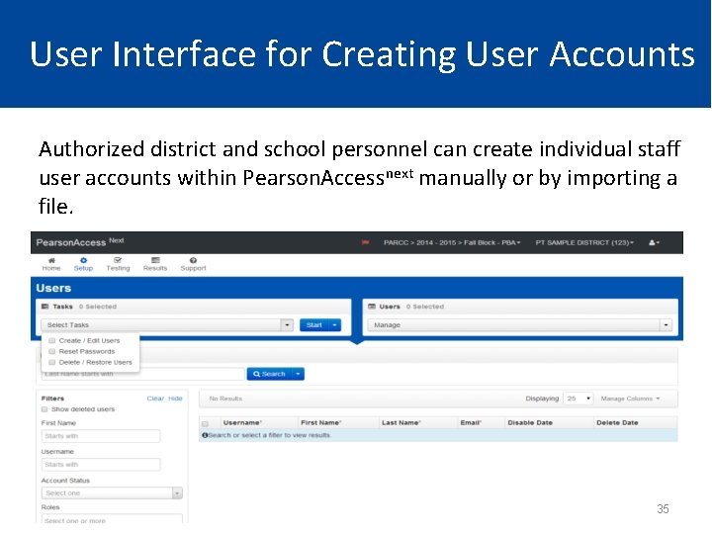
Task: Open the Search button arrow options
Action: (298, 374)
